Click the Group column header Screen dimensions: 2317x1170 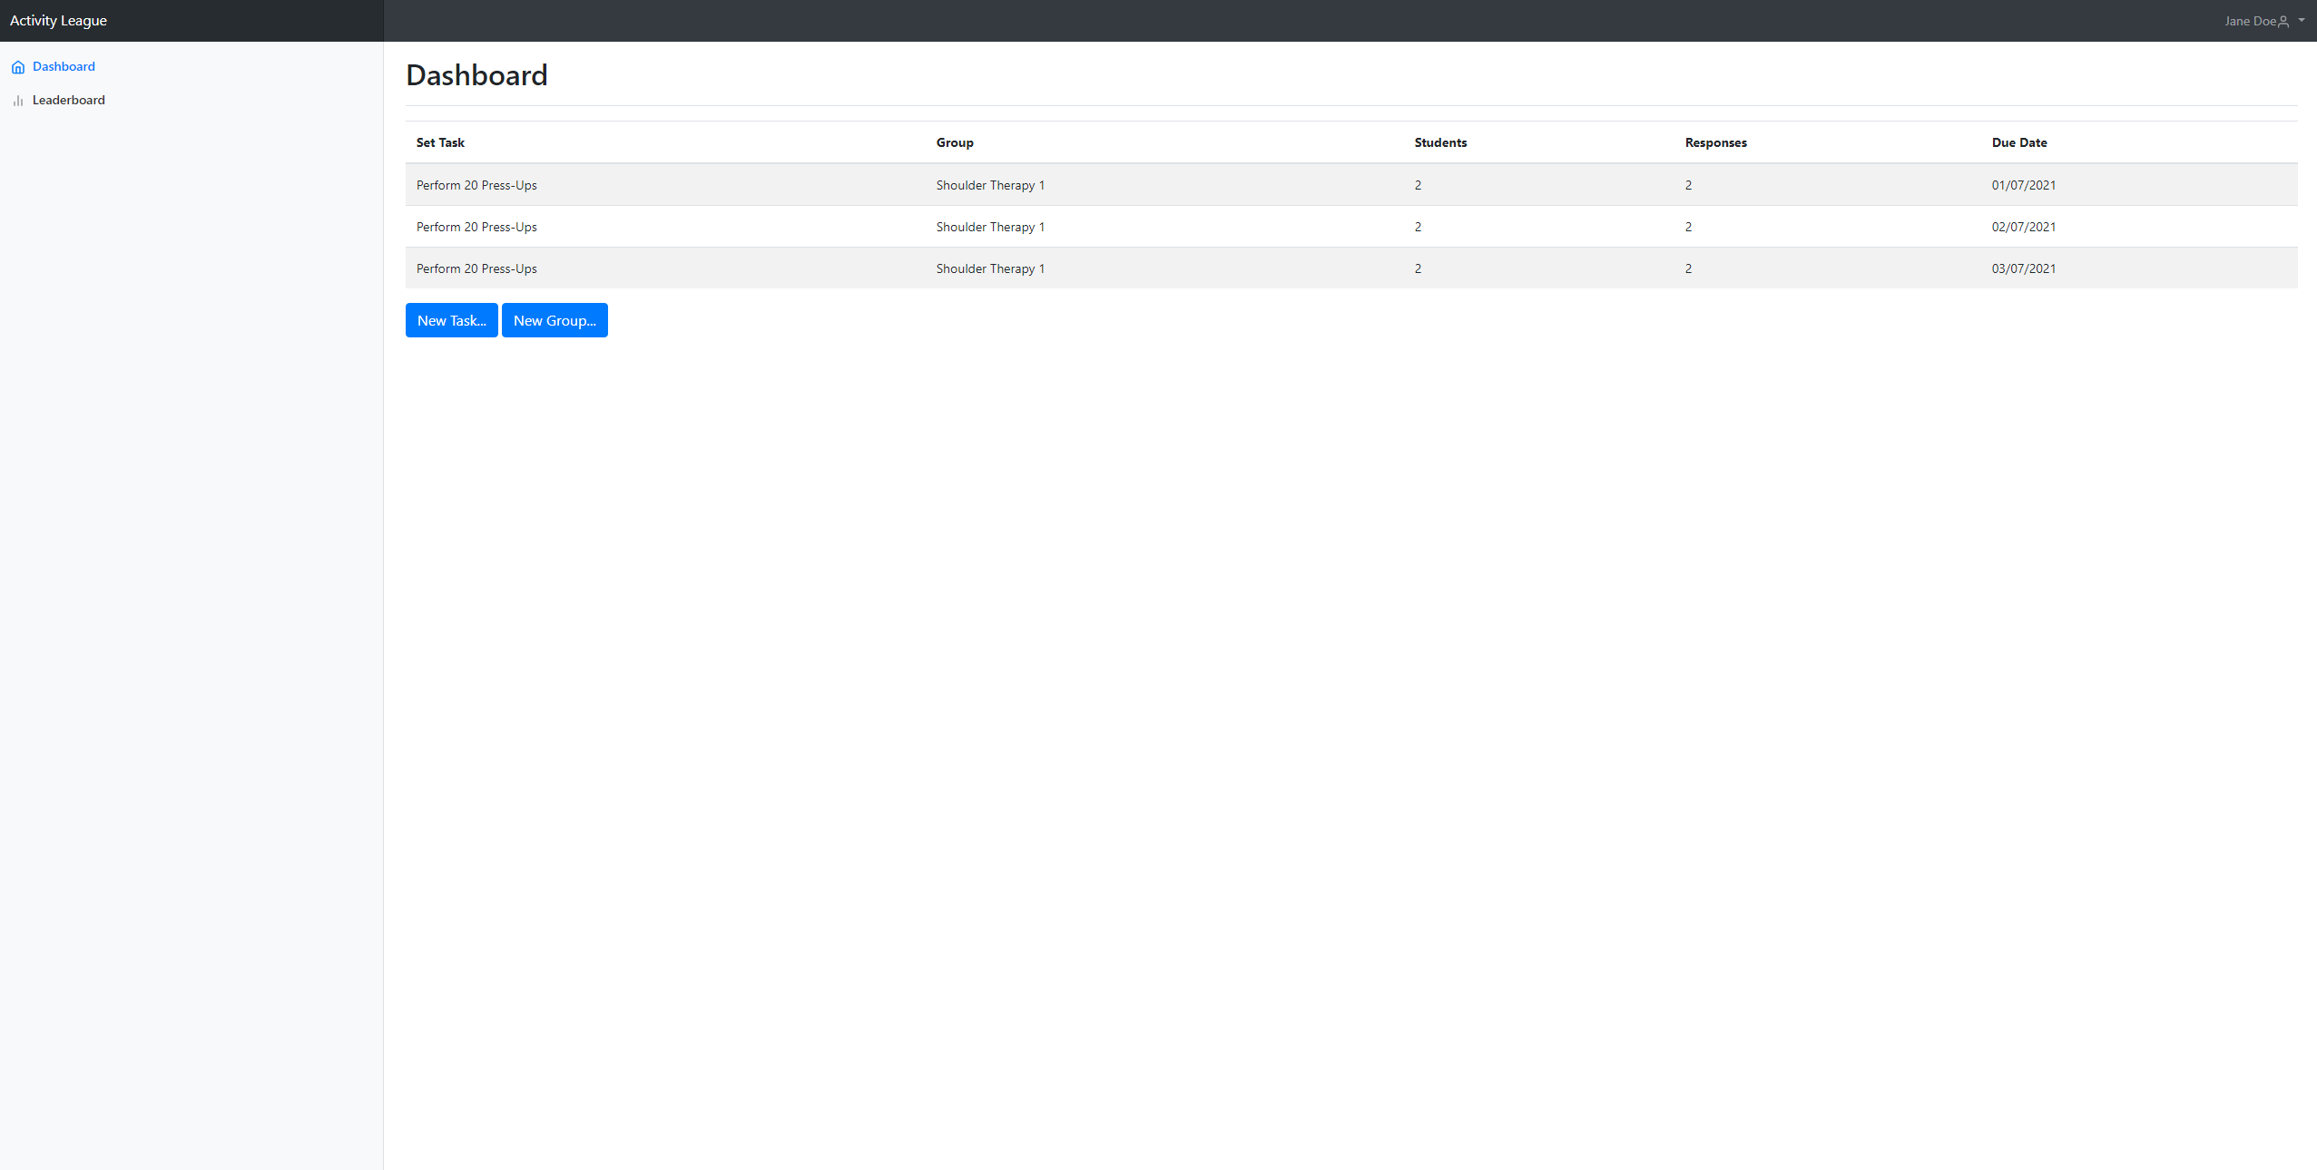click(x=955, y=142)
